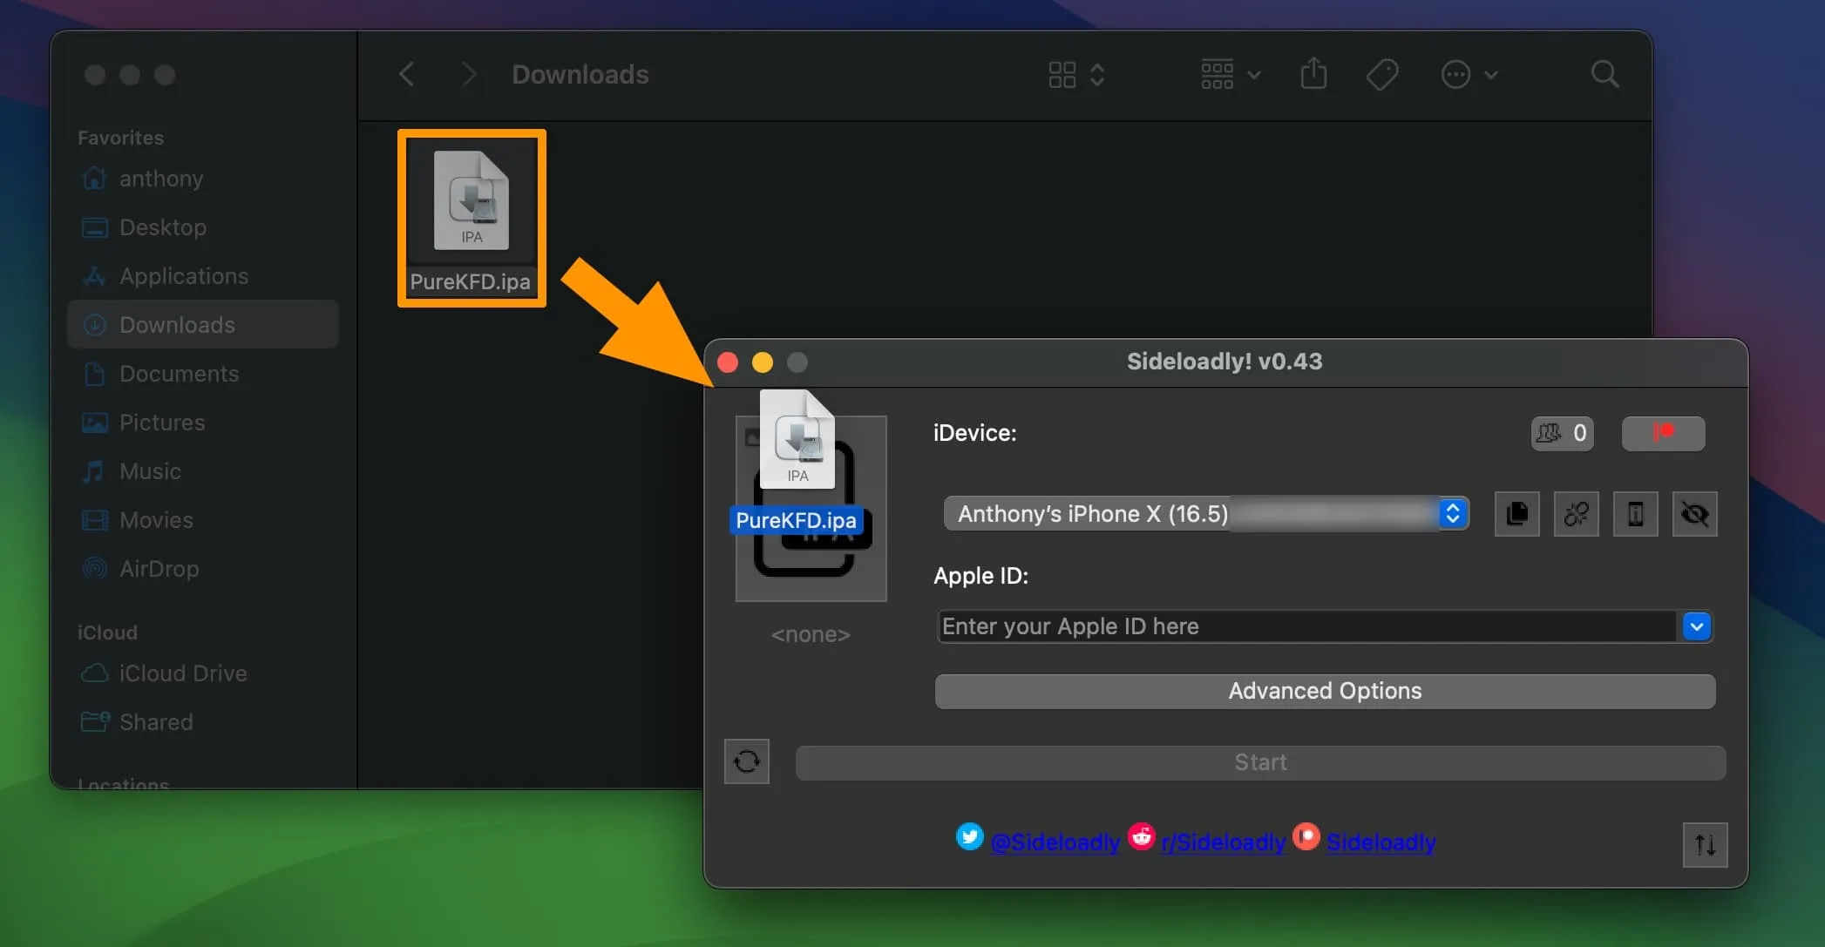Click the Reddit icon
The height and width of the screenshot is (947, 1825).
tap(1142, 836)
